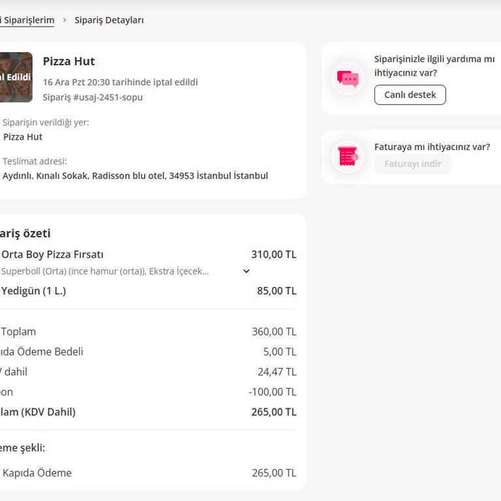Open the Pizza Hut restaurant title
501x501 pixels.
click(69, 61)
